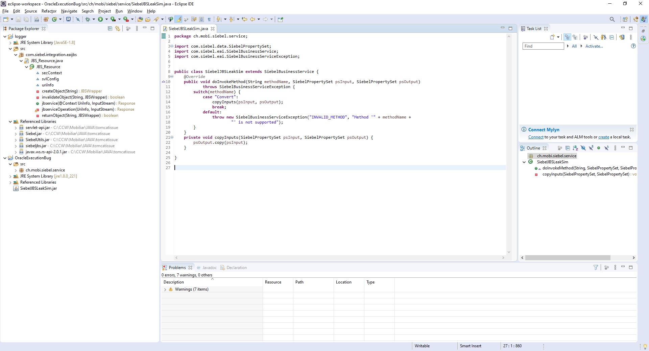649x351 pixels.
Task: Open New Task dropdown arrow in Task List
Action: click(558, 37)
